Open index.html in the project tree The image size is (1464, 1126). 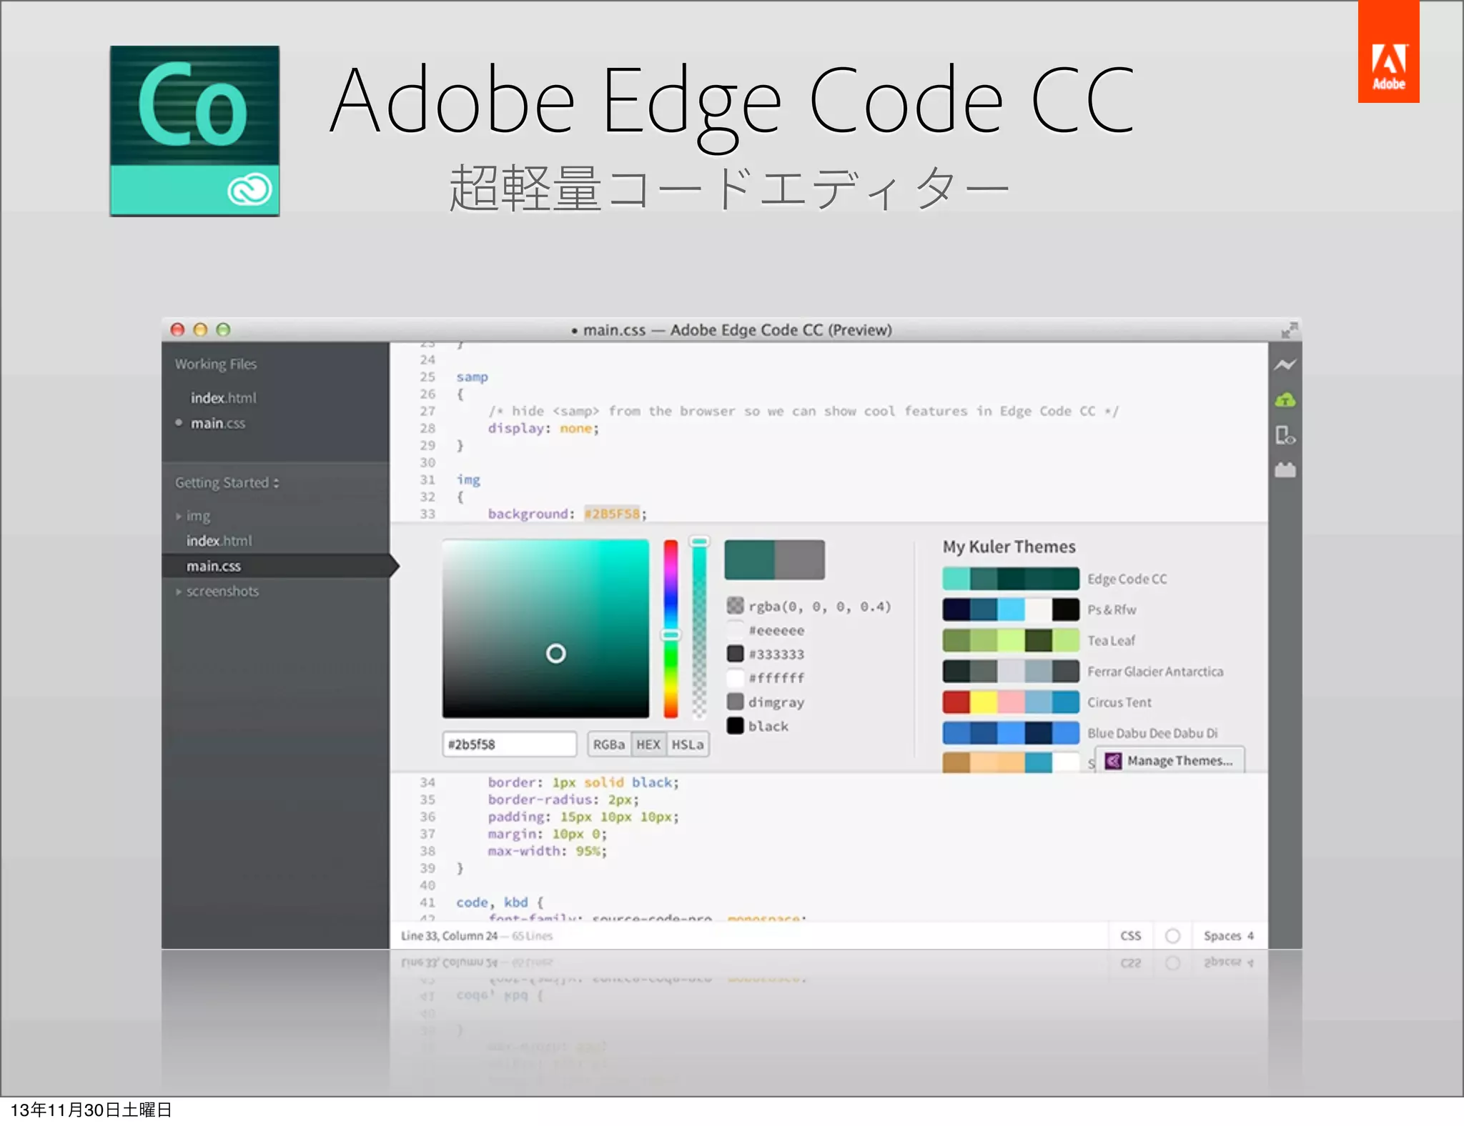pos(219,541)
